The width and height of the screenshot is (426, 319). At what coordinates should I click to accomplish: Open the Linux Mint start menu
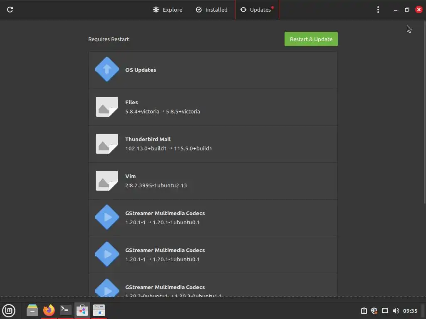(x=9, y=311)
